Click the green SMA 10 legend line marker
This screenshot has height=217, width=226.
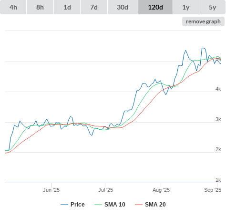click(x=98, y=205)
